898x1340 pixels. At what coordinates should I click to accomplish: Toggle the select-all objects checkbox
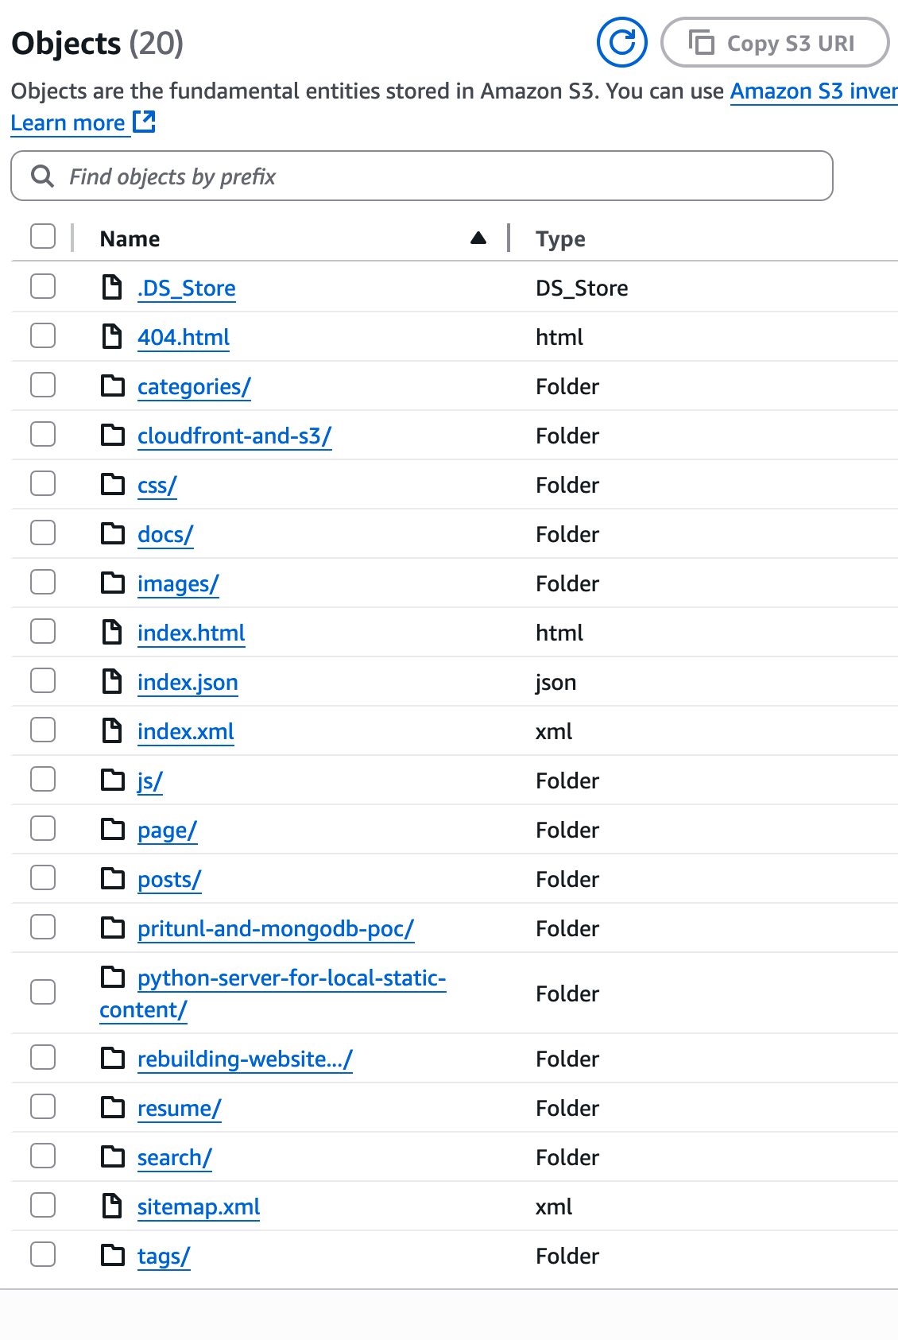[x=43, y=237]
